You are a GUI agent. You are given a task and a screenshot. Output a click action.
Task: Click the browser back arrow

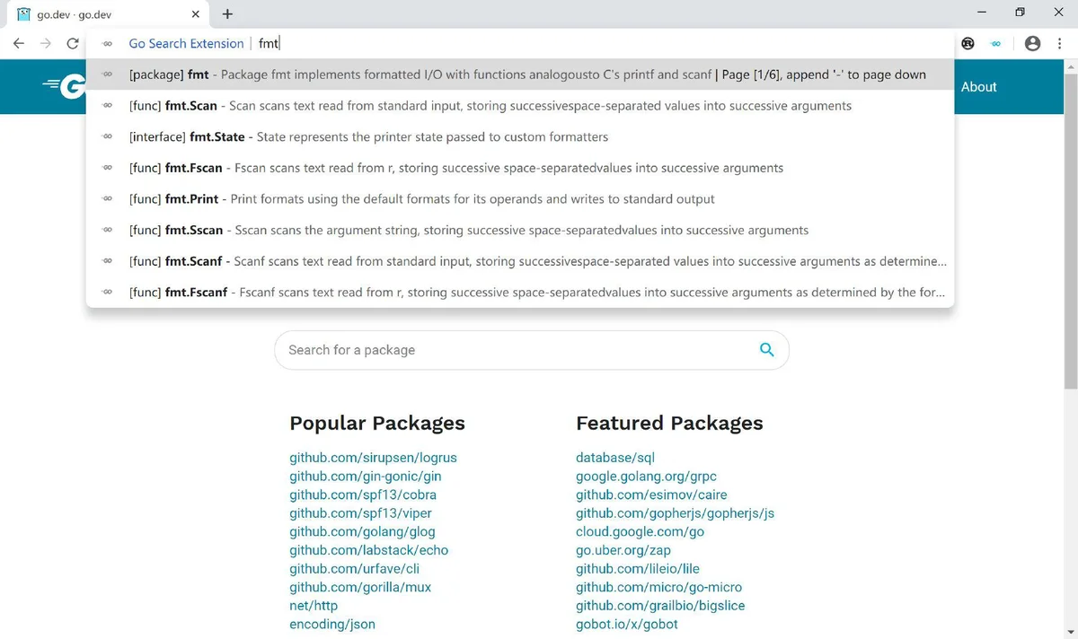[18, 43]
